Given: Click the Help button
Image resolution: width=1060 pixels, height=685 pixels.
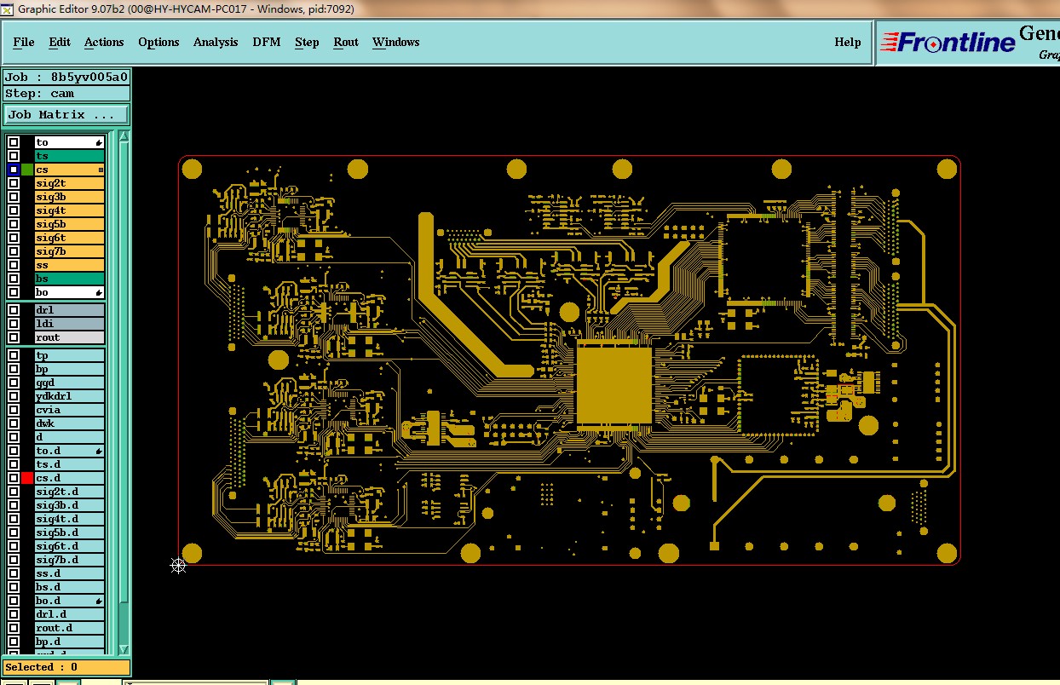Looking at the screenshot, I should (847, 42).
